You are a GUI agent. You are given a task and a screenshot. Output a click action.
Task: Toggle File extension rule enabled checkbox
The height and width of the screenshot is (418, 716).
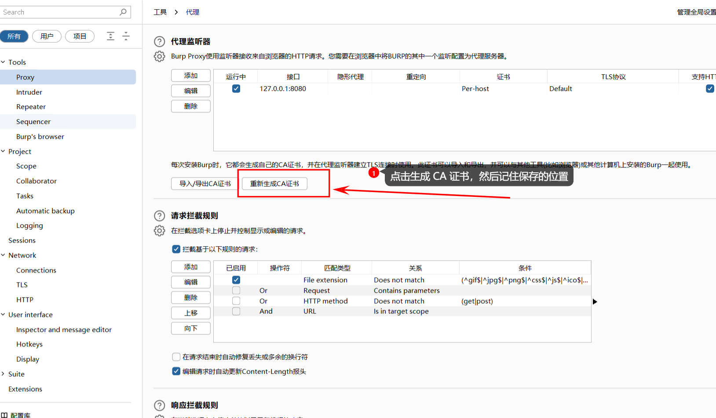236,280
